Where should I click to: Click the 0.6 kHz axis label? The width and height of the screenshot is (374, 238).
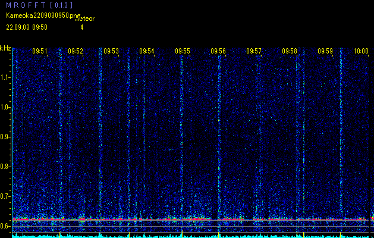5,226
